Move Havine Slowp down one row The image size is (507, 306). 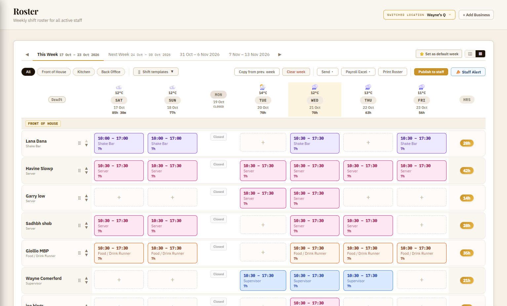coord(86,173)
